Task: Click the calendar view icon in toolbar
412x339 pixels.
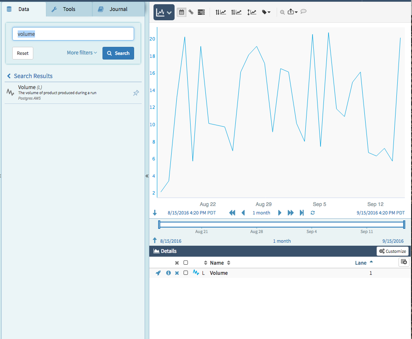Action: (x=181, y=12)
